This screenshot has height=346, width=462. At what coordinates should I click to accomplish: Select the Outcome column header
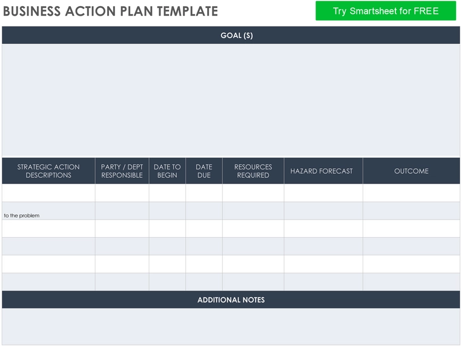click(x=411, y=171)
